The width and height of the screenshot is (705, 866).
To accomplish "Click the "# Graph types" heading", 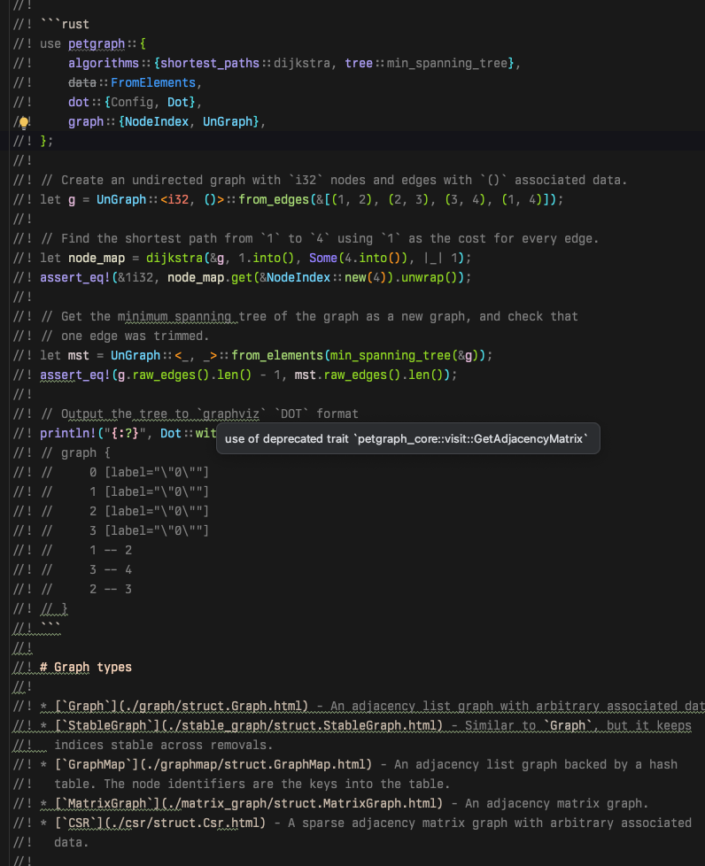I will click(86, 667).
